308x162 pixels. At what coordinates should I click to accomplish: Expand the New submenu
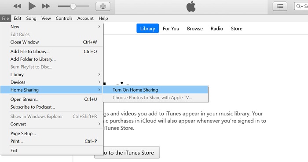52,27
